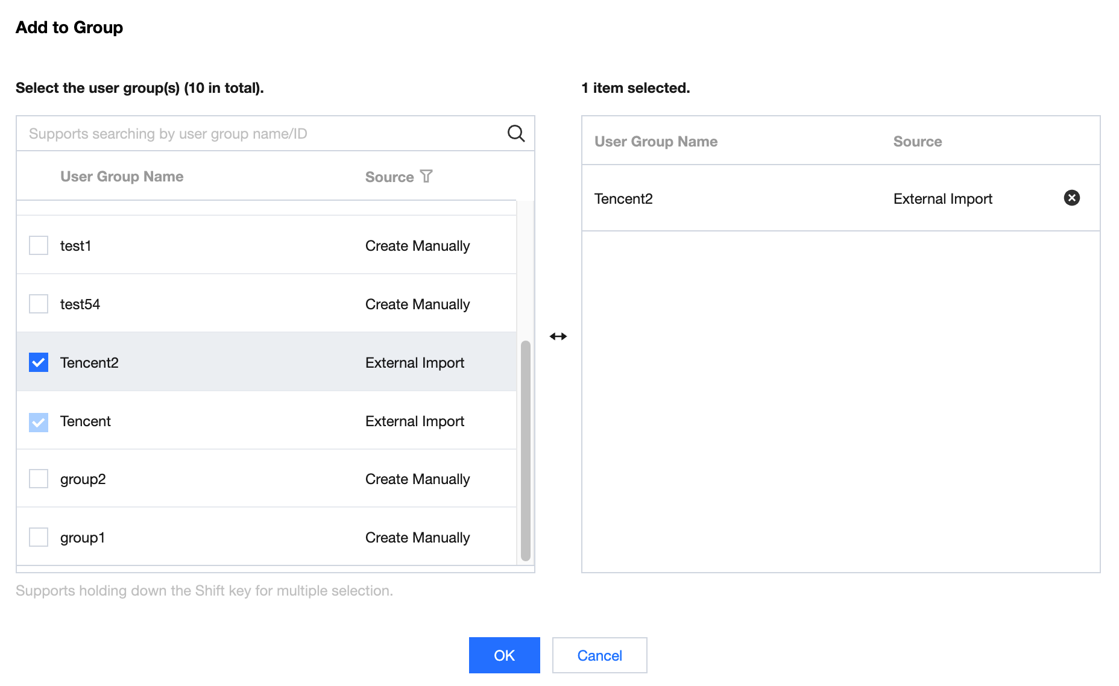1119x686 pixels.
Task: Click the group list scrollbar thumb
Action: pyautogui.click(x=526, y=450)
